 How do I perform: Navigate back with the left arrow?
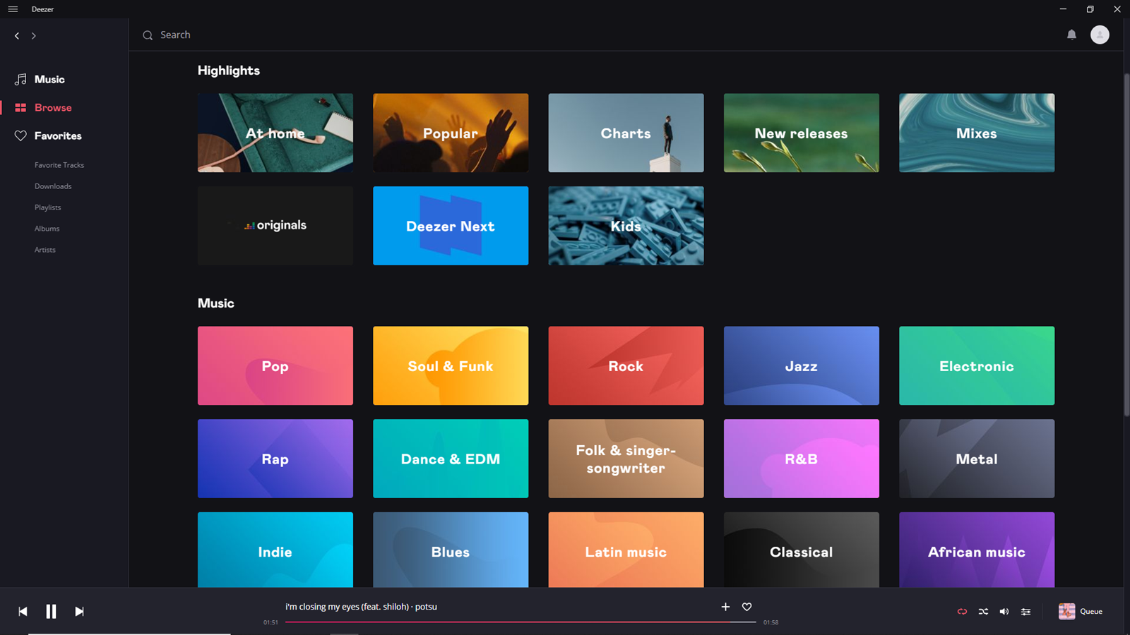[x=17, y=35]
